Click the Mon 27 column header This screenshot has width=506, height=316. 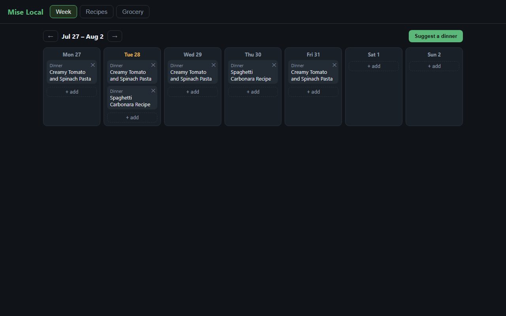point(72,55)
